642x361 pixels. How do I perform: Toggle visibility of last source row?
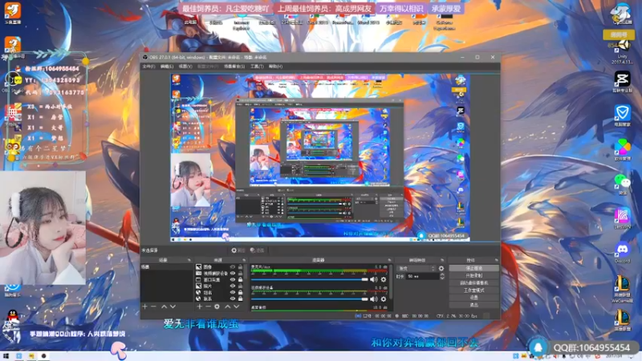click(x=233, y=298)
